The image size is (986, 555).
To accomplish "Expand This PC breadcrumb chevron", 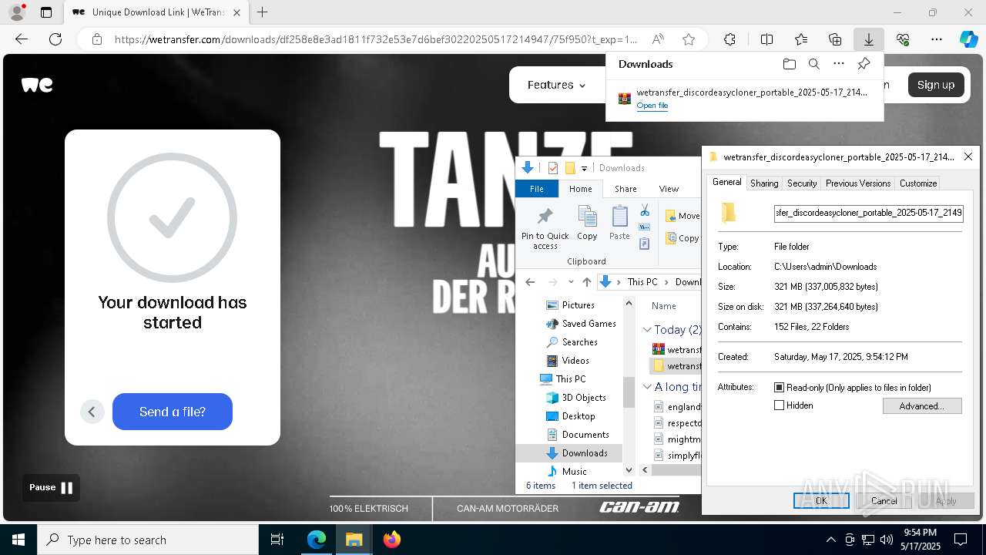I will [x=667, y=282].
